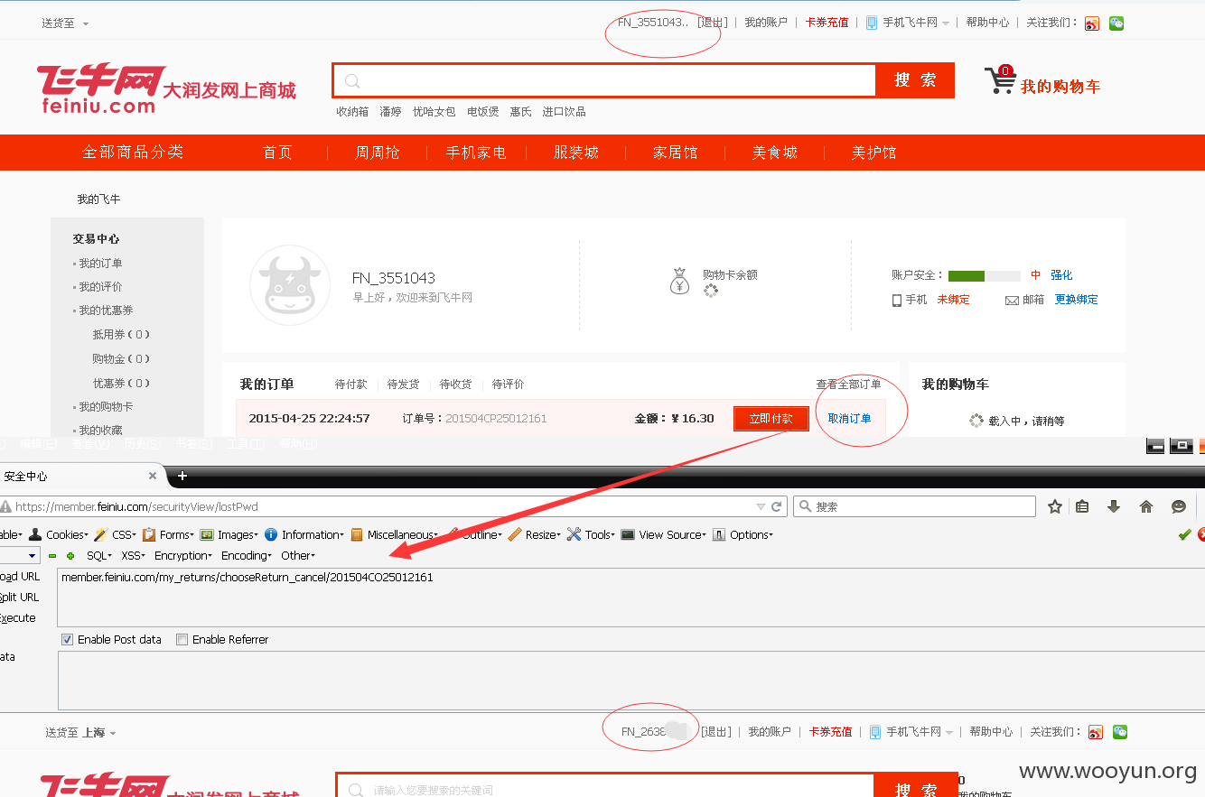Click the green checkmark icon in the developer toolbar
1205x797 pixels.
coord(1184,534)
